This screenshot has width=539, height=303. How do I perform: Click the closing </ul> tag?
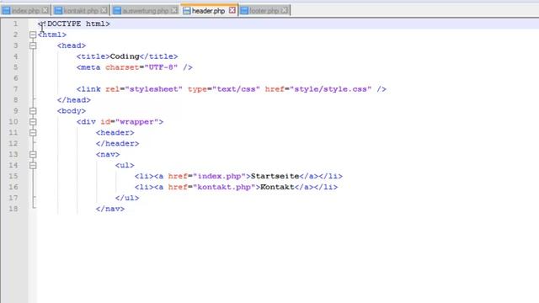pos(127,198)
